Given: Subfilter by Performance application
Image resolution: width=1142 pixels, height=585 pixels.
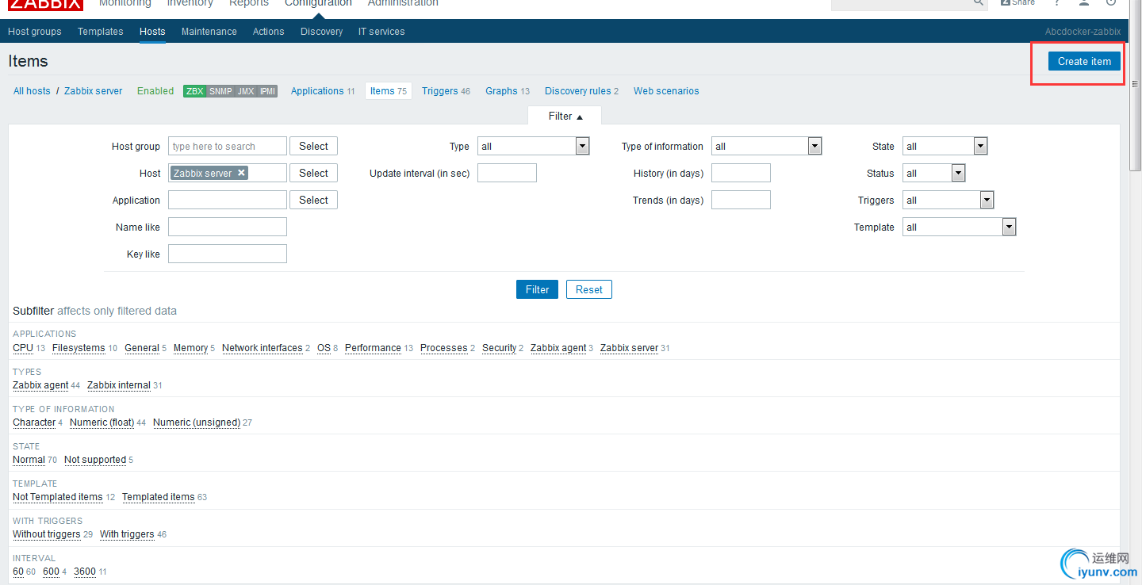Looking at the screenshot, I should pyautogui.click(x=373, y=348).
